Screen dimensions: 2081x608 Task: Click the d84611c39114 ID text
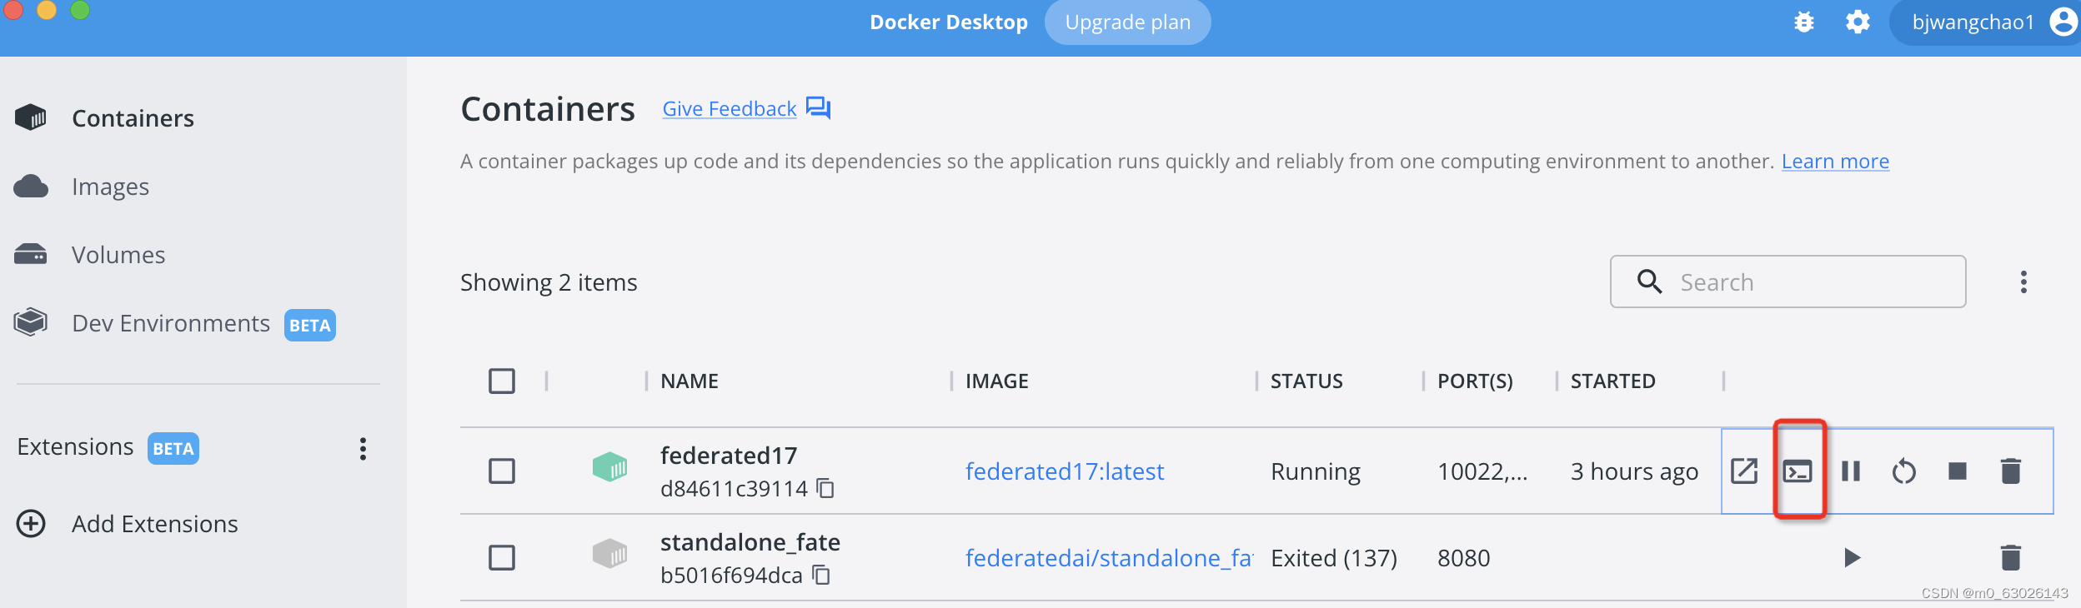click(x=734, y=489)
